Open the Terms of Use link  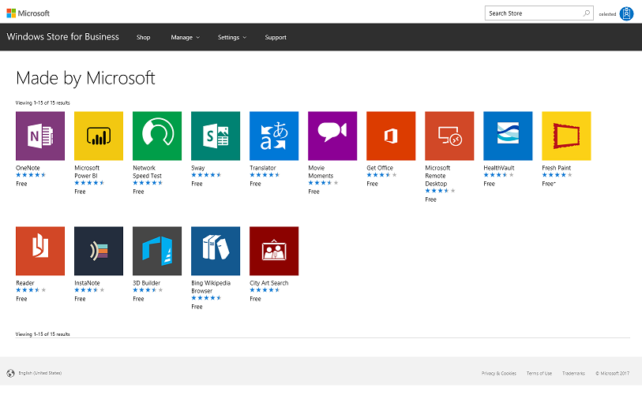pos(539,374)
